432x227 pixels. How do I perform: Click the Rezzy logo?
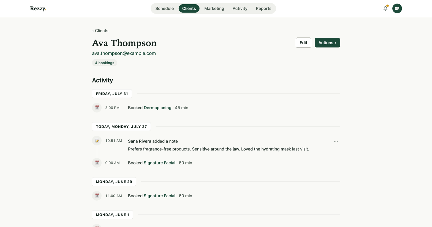[38, 8]
